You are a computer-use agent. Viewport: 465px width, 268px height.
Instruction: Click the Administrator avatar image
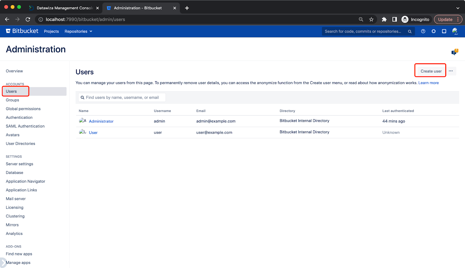(83, 120)
